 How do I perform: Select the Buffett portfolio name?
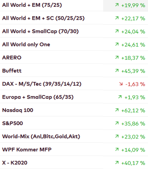pyautogui.click(x=12, y=71)
